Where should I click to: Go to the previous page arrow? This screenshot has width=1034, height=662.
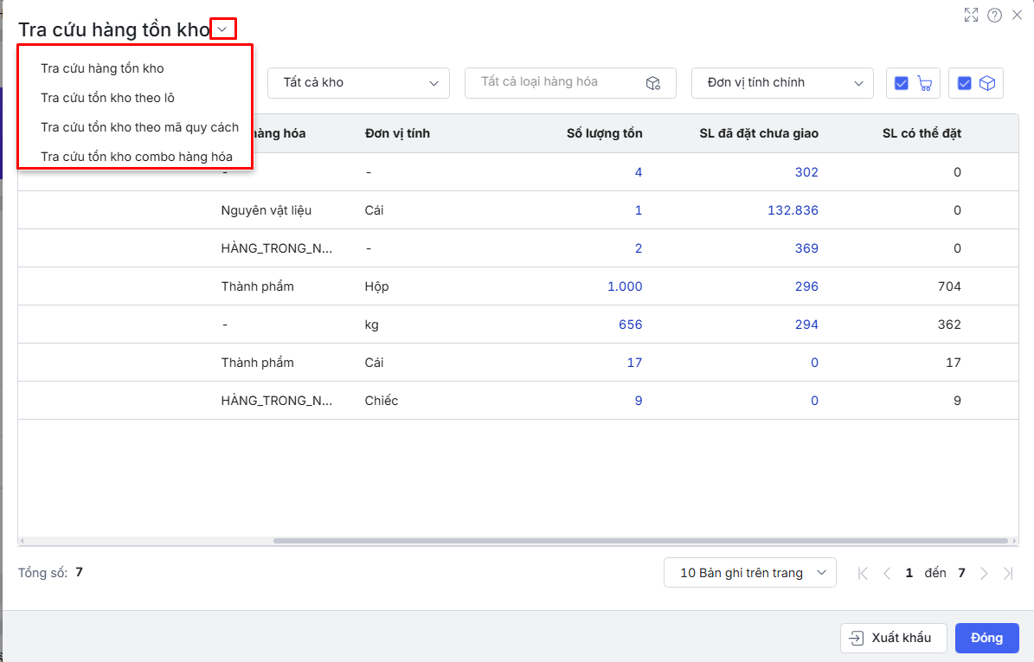click(887, 573)
